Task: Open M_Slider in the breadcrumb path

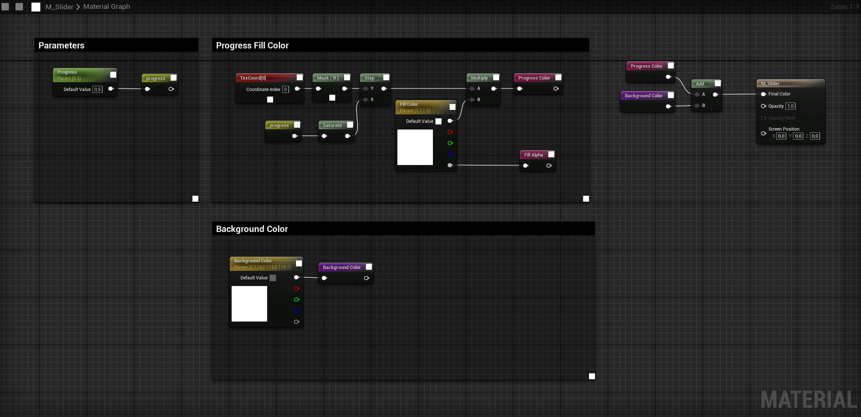Action: tap(59, 7)
